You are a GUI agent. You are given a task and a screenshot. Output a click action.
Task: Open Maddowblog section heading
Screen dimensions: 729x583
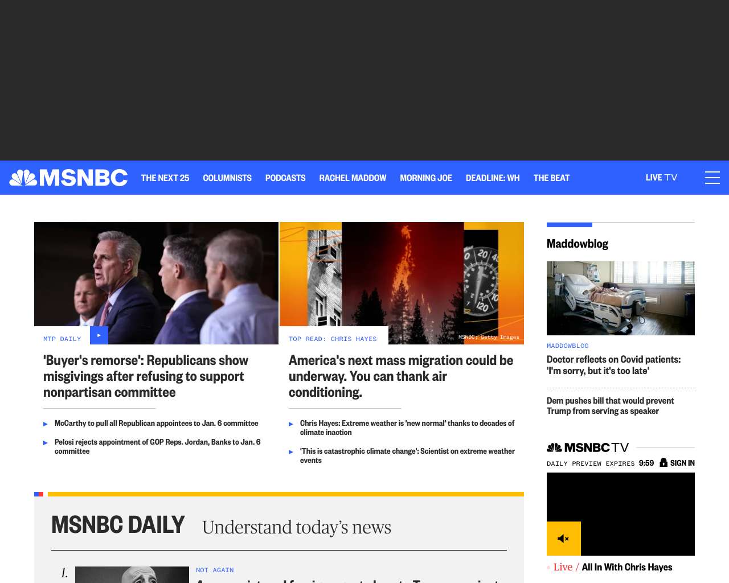[578, 244]
